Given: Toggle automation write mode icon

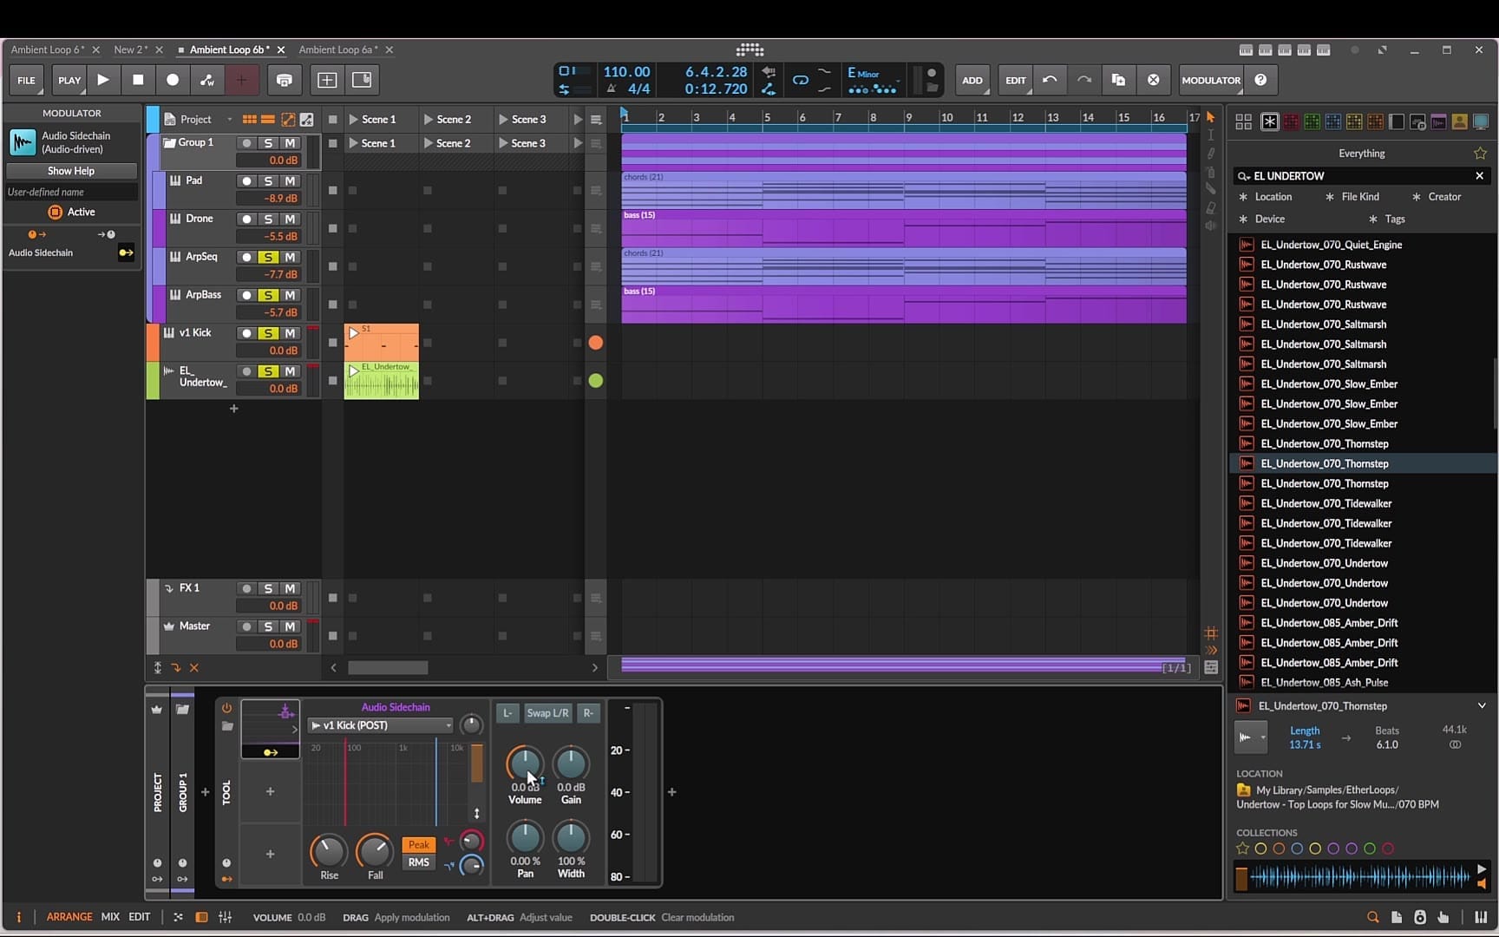Looking at the screenshot, I should click(x=207, y=80).
